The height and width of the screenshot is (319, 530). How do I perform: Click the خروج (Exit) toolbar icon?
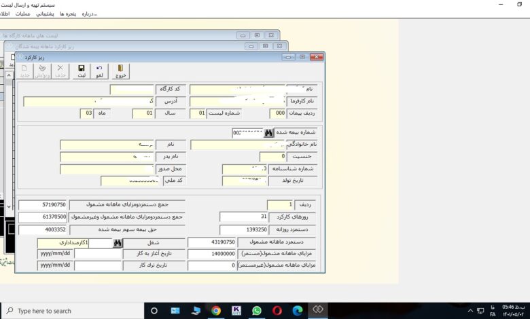tap(120, 71)
